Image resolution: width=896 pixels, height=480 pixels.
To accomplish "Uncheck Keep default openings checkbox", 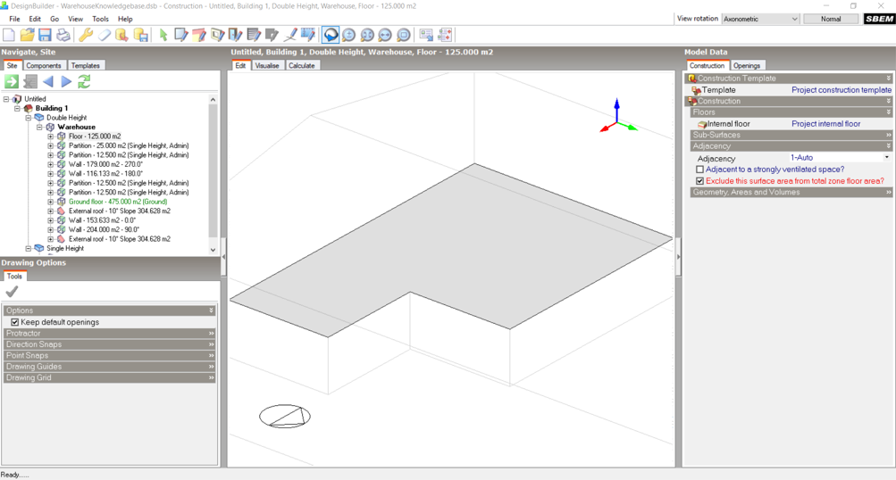I will pos(14,322).
